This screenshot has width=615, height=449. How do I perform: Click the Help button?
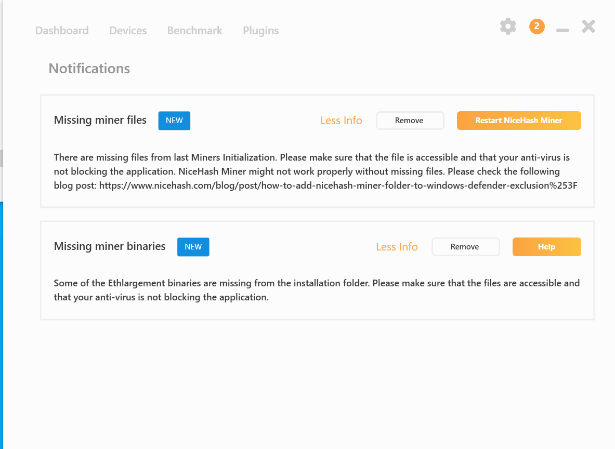[x=547, y=247]
